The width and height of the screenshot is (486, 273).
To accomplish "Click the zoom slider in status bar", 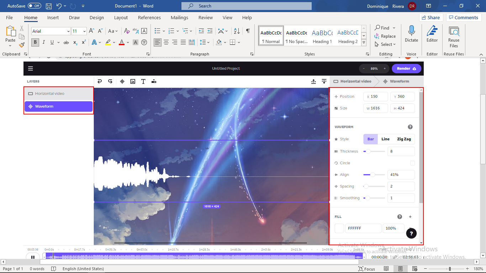I will 450,269.
